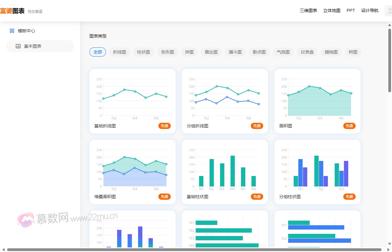Click 免费 badge on 基础折线图 card

coord(165,126)
